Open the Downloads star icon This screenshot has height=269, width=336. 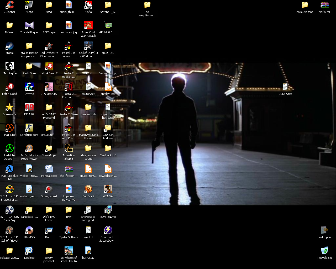(x=10, y=107)
